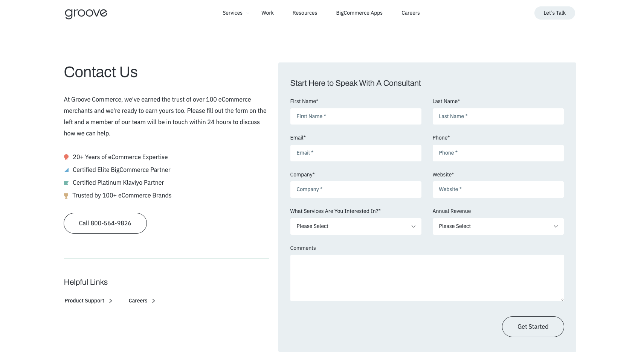The height and width of the screenshot is (360, 641).
Task: Click the Groove logo
Action: tap(86, 13)
